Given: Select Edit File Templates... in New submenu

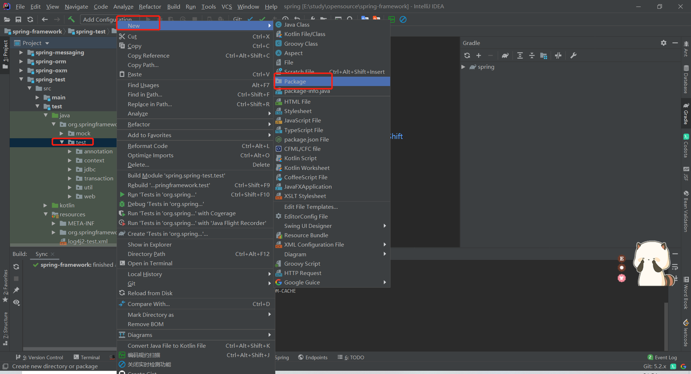Looking at the screenshot, I should coord(332,207).
